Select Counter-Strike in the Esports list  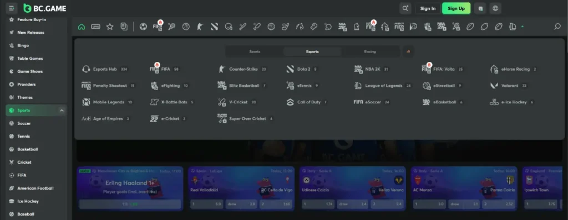click(242, 69)
